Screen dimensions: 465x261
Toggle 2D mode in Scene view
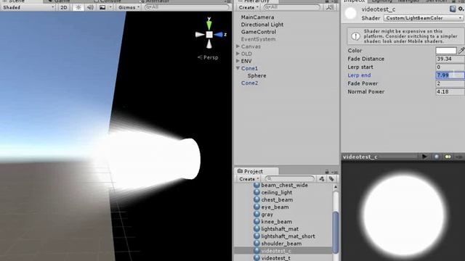point(64,7)
